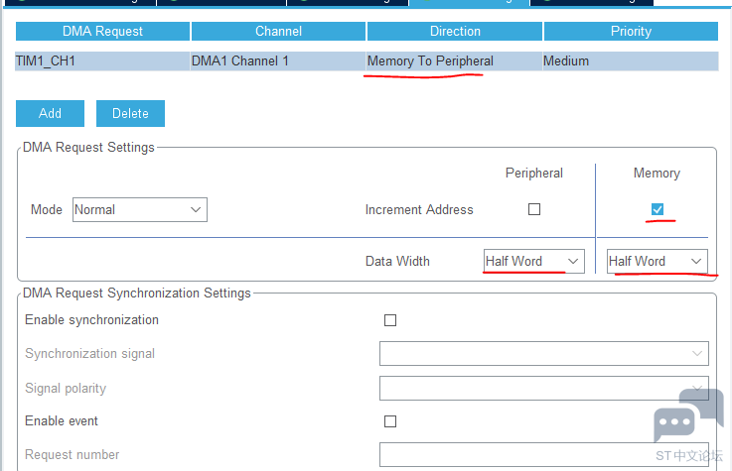This screenshot has height=471, width=732.
Task: Expand the Signal polarity dropdown
Action: [x=543, y=389]
